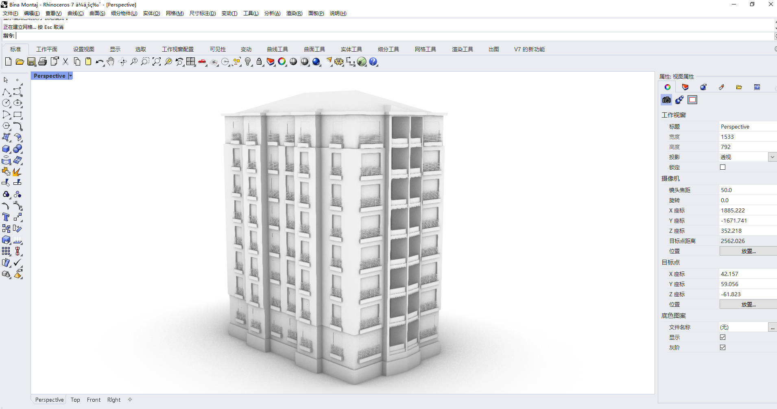Open the Layers panel tab icon

tap(685, 87)
